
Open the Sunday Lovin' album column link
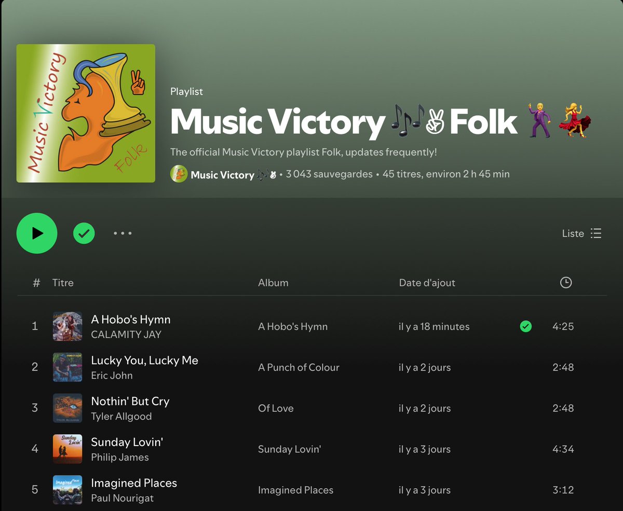tap(289, 450)
